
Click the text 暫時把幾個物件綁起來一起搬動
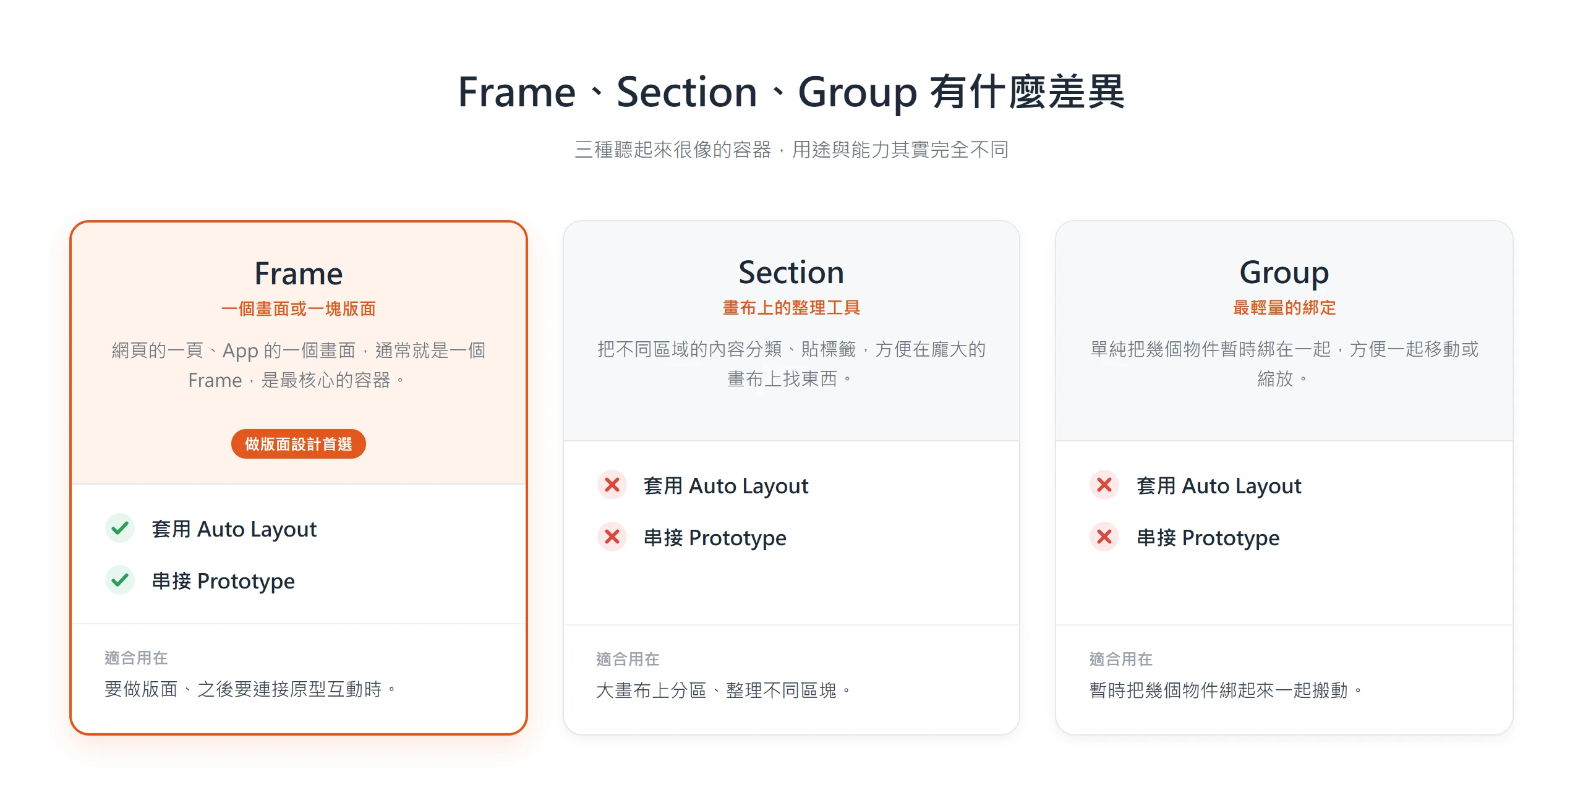click(x=1226, y=690)
